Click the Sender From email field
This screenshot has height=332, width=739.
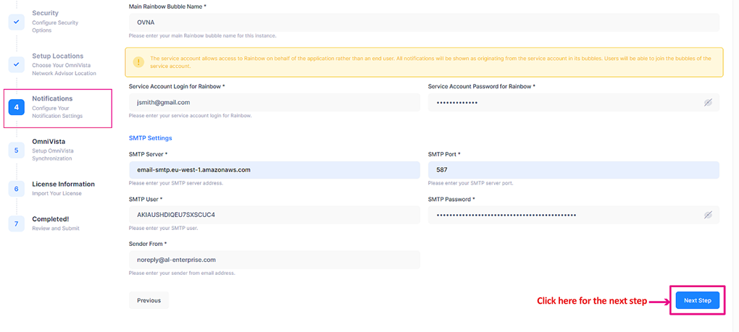274,260
